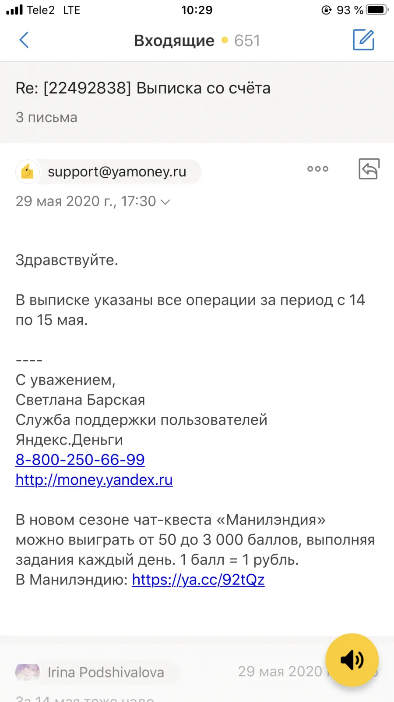Tap the unread counter 651
394x702 pixels.
point(247,40)
